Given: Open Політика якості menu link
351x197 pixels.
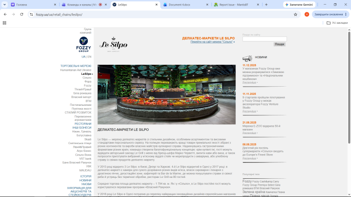Looking at the screenshot, I should click(81, 109).
